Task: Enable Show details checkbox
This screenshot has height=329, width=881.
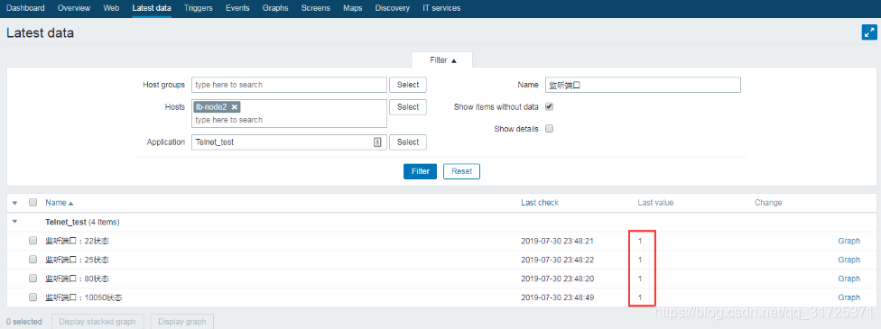Action: 550,129
